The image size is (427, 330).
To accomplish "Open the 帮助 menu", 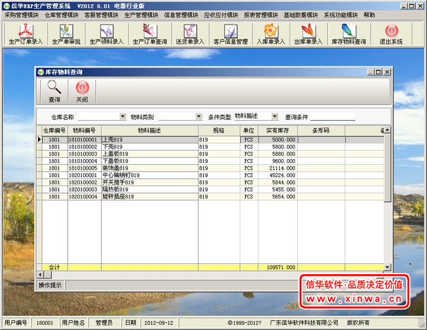I will coord(369,15).
